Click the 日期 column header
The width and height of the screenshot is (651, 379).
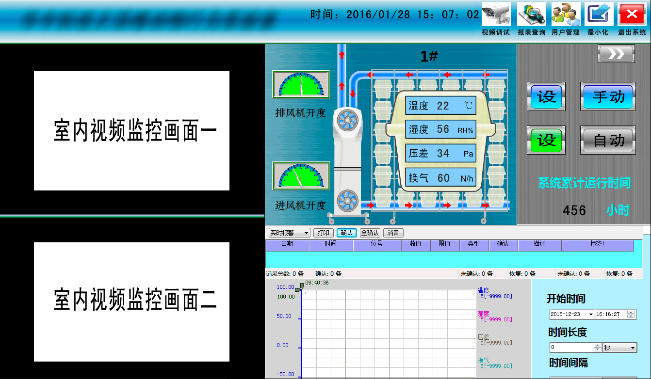click(287, 244)
